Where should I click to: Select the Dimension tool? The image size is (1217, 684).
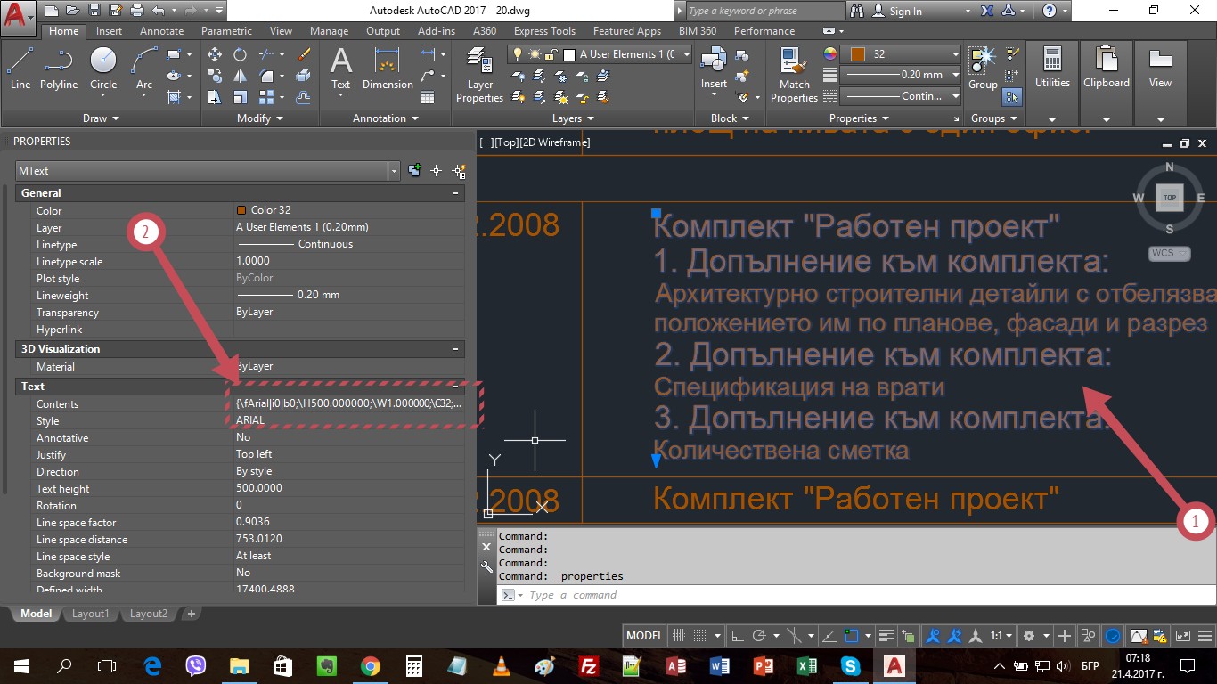click(388, 69)
